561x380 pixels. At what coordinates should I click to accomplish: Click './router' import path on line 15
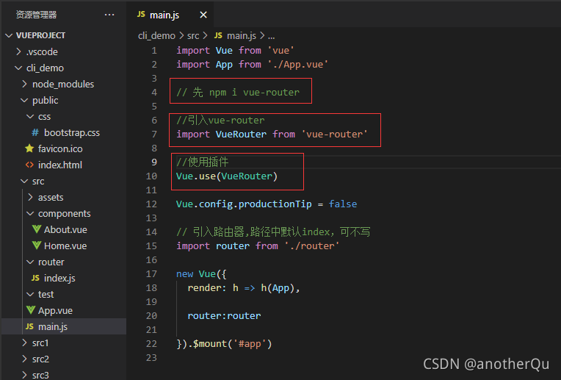point(311,246)
